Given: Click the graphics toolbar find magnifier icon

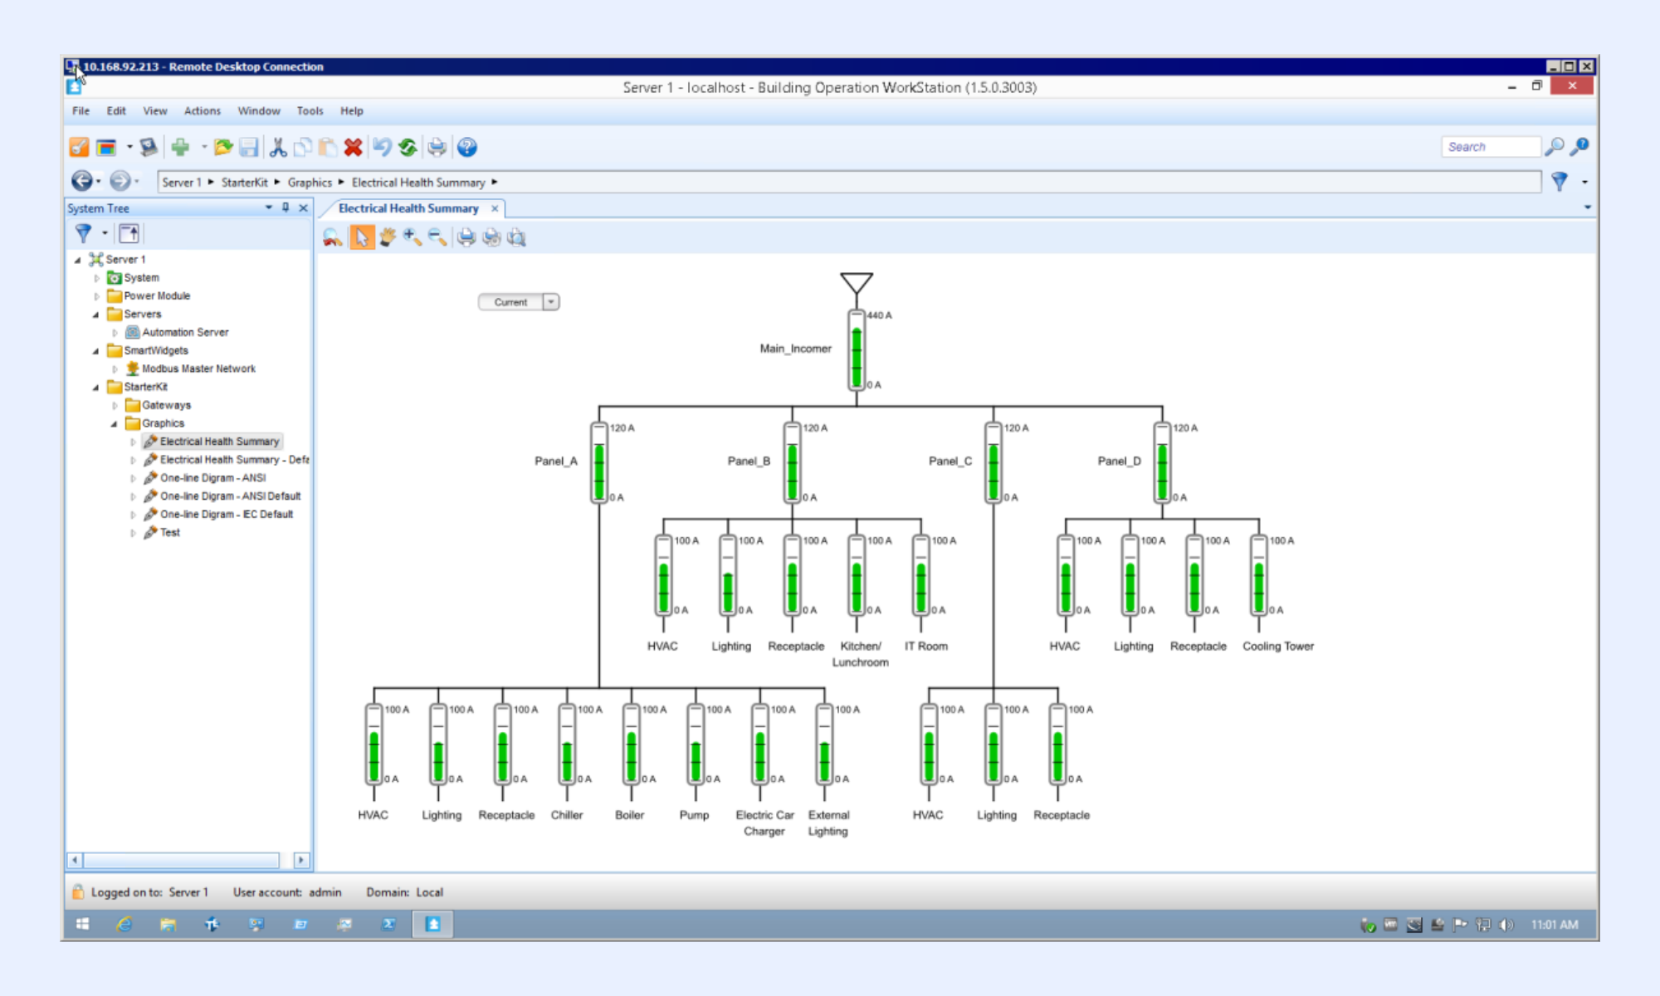Looking at the screenshot, I should point(333,238).
